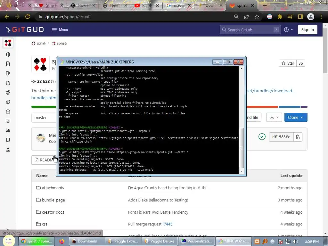The height and width of the screenshot is (246, 328).
Task: Open the browser profile avatar
Action: [311, 17]
